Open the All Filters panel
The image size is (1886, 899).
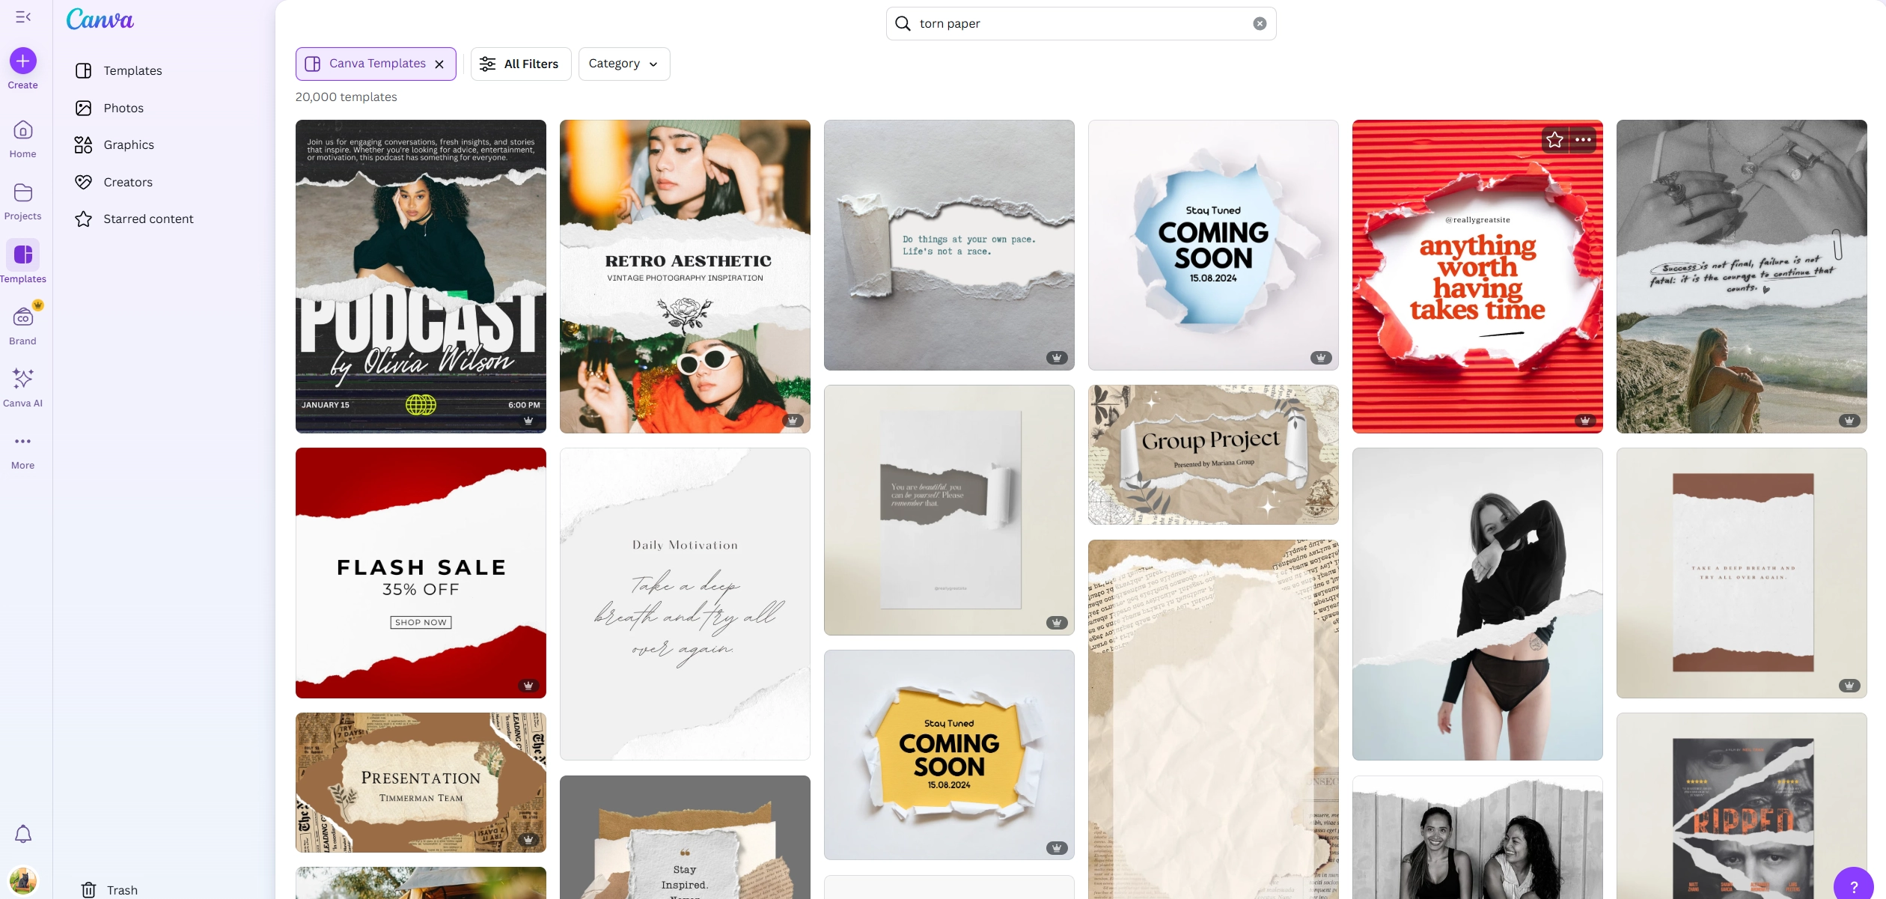tap(521, 64)
